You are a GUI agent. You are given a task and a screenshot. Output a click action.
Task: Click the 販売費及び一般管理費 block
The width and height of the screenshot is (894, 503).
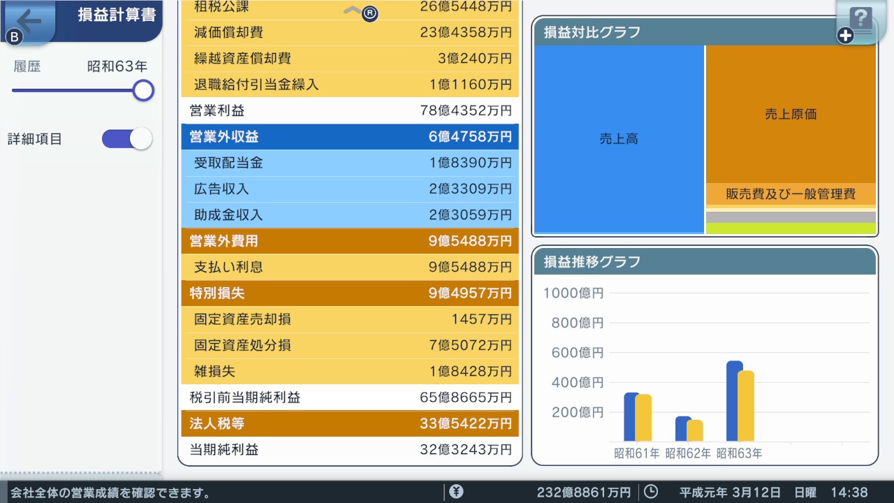(791, 194)
